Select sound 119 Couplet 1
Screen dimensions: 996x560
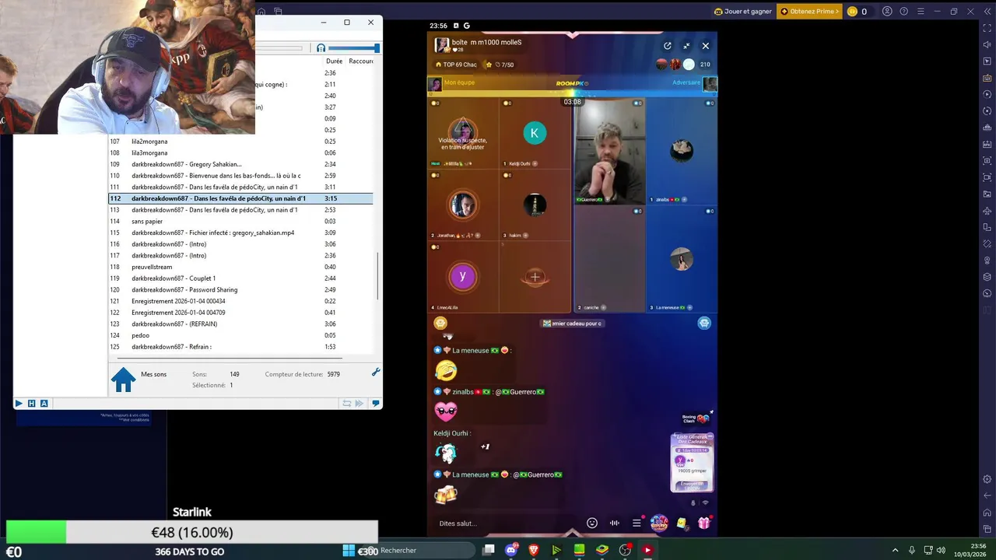point(240,278)
